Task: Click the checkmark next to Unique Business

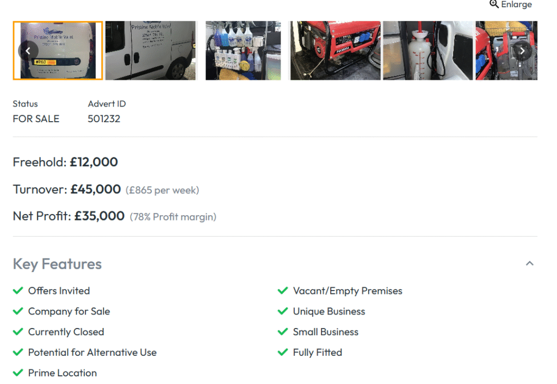Action: pyautogui.click(x=283, y=311)
